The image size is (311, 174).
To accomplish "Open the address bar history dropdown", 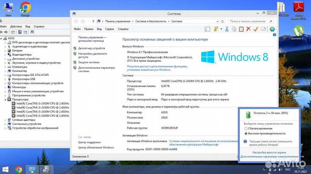I will click(x=217, y=22).
